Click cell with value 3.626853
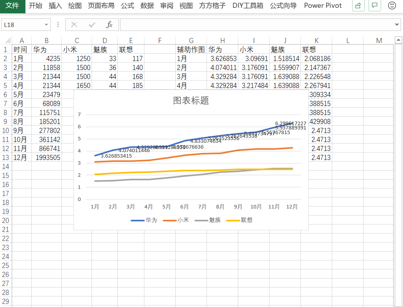 click(222, 58)
